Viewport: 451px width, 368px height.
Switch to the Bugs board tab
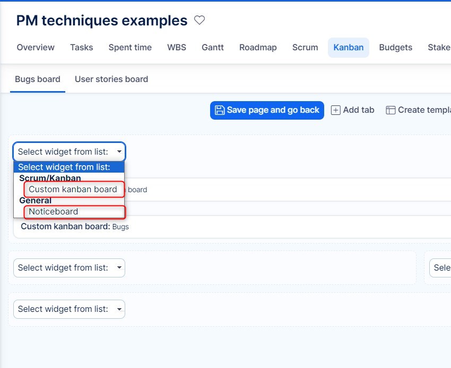click(38, 79)
